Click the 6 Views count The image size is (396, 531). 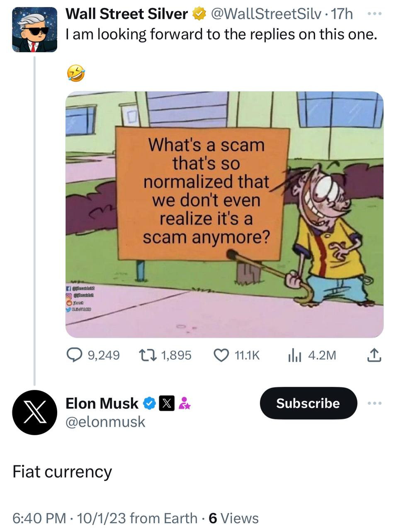[x=233, y=518]
